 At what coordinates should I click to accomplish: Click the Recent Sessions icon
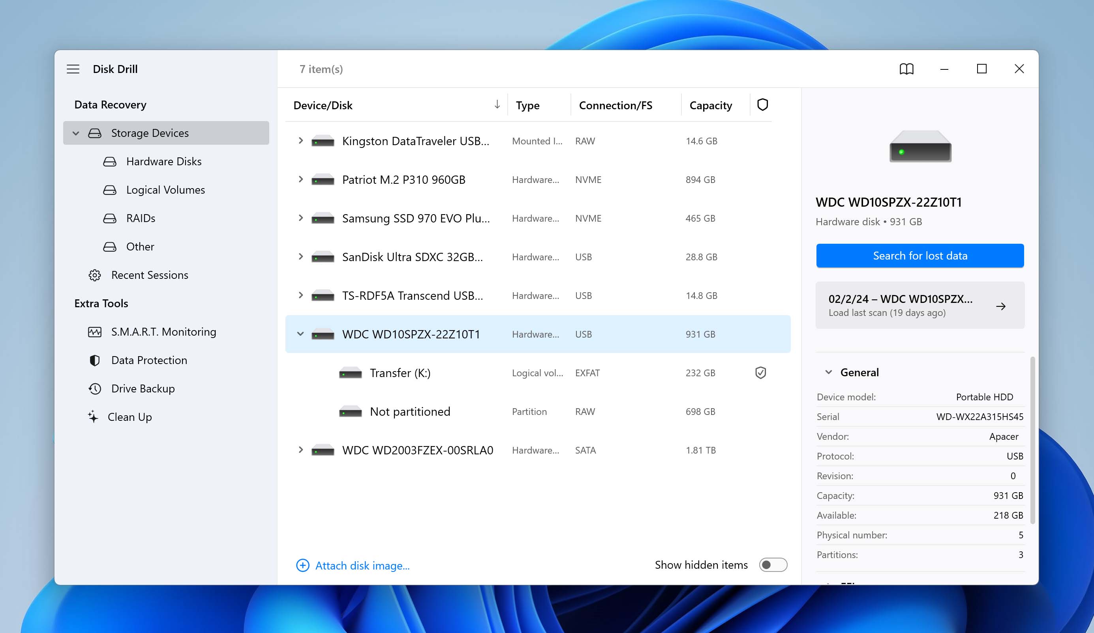[94, 274]
